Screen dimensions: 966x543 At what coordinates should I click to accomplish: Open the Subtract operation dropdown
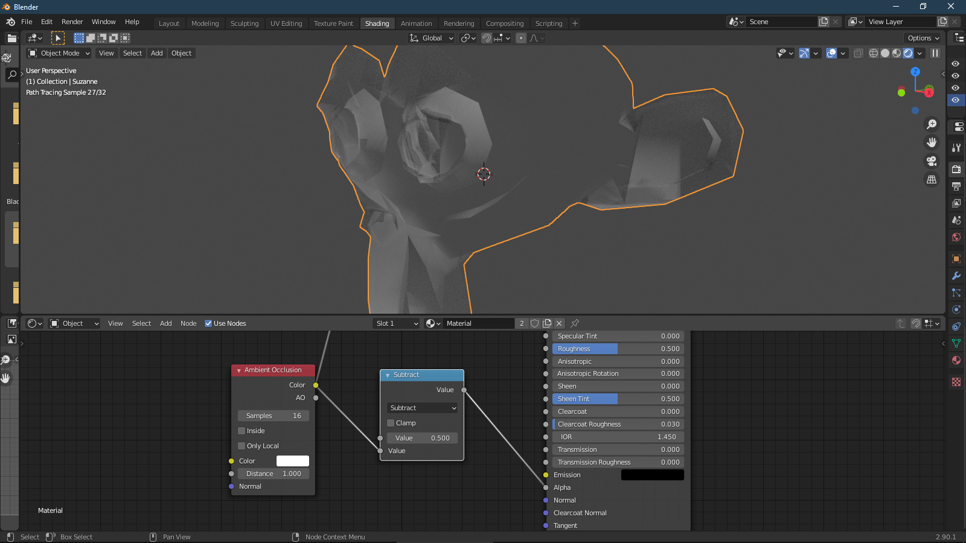421,408
